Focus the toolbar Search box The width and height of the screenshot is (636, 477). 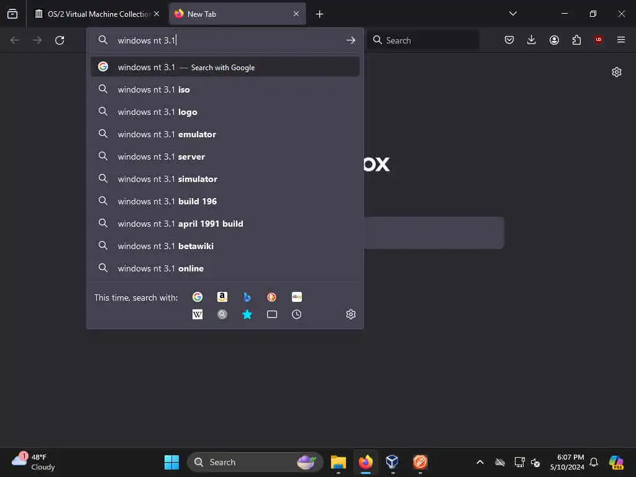click(423, 40)
